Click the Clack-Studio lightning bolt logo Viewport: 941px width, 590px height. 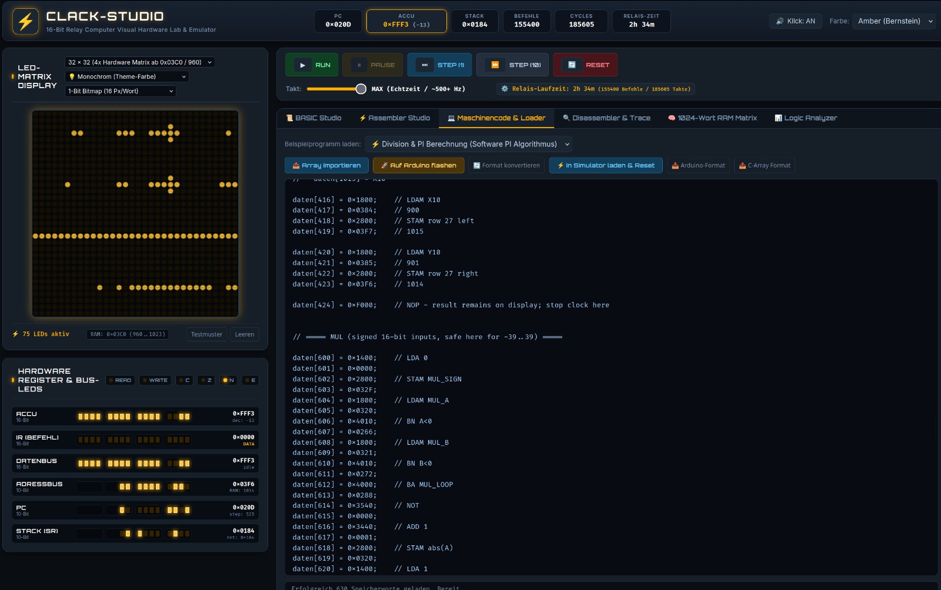click(25, 22)
